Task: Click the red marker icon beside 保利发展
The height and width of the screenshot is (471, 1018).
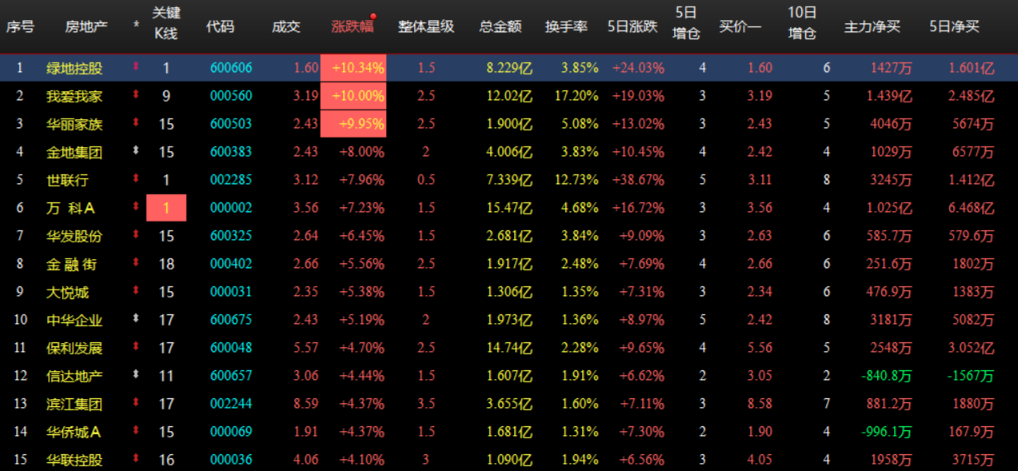Action: [136, 348]
